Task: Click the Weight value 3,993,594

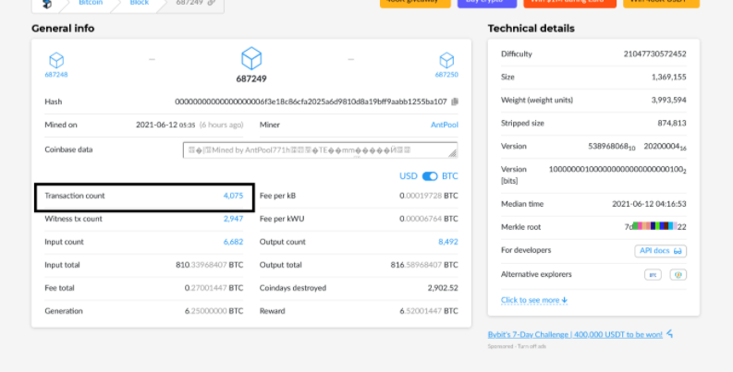Action: [x=668, y=100]
